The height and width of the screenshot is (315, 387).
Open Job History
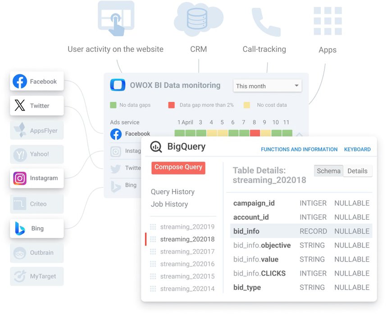169,204
